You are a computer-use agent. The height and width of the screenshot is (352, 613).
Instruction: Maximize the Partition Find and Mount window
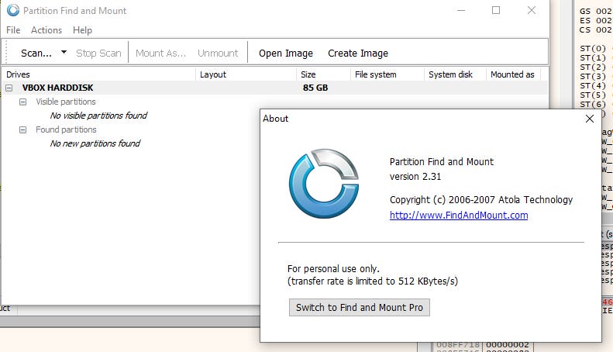pyautogui.click(x=496, y=10)
